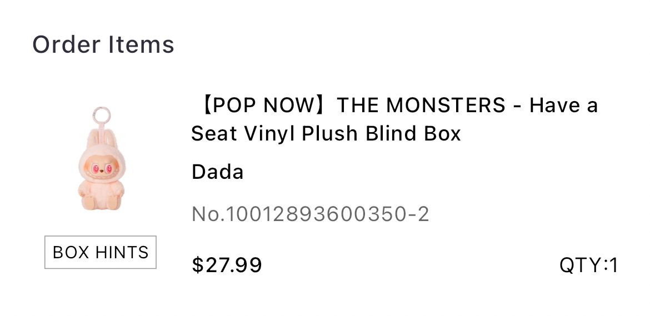Screen dimensions: 650x316
Task: Click the plush toy's feet
Action: point(101,202)
